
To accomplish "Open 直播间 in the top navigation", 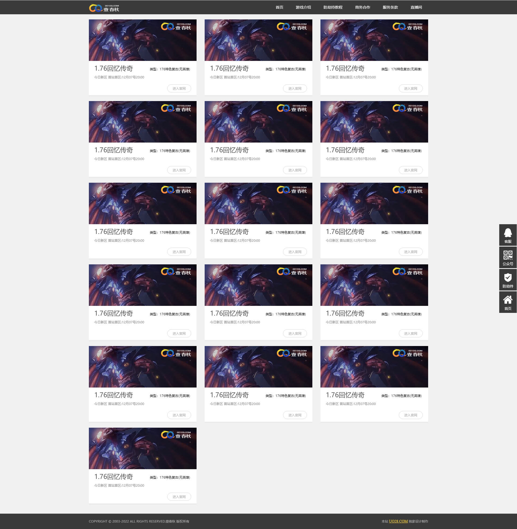I will [x=416, y=7].
